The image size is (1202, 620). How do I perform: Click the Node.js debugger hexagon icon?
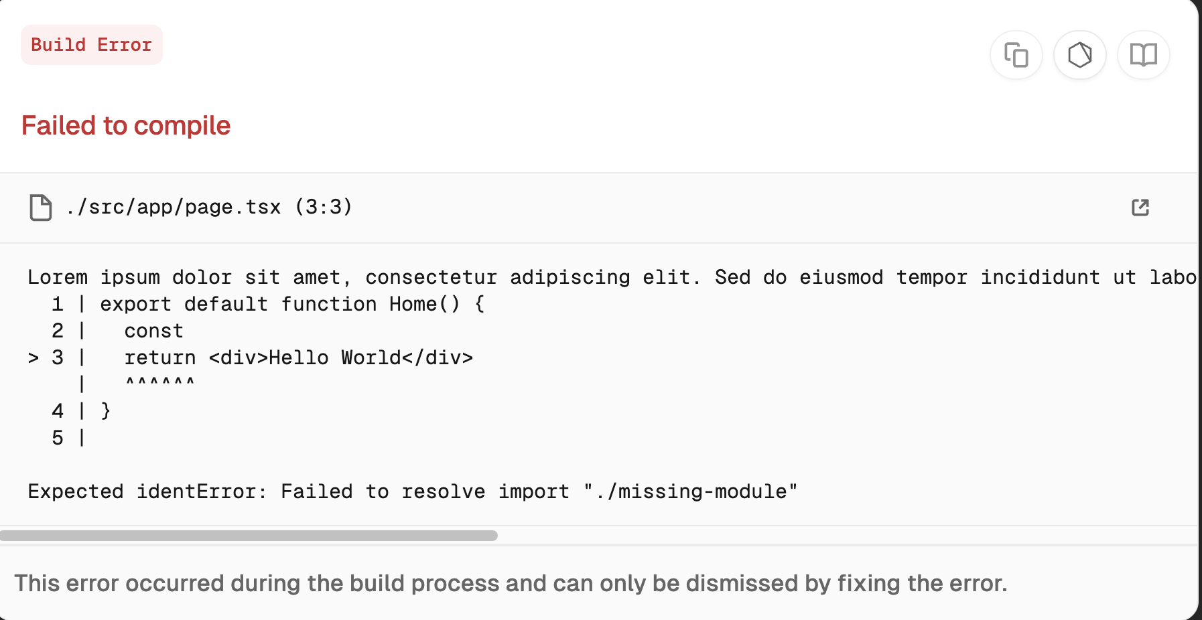click(1079, 55)
